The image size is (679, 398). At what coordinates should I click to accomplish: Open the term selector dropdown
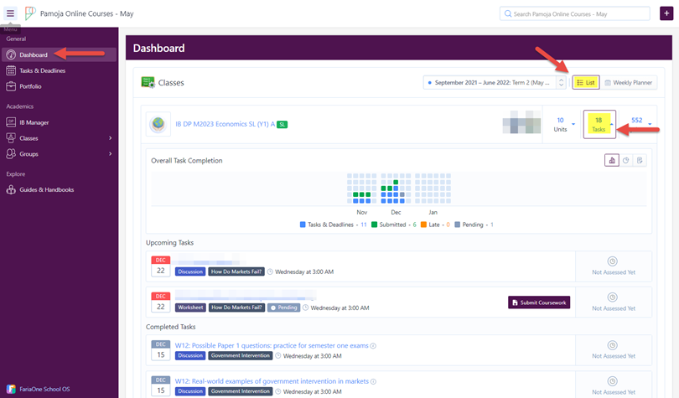pos(495,83)
